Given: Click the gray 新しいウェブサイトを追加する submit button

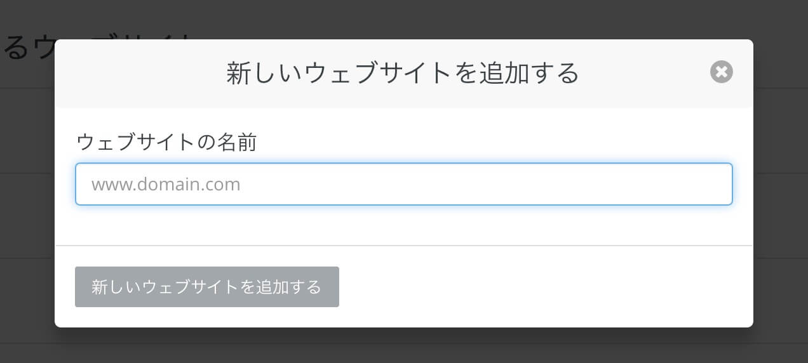Looking at the screenshot, I should (207, 287).
